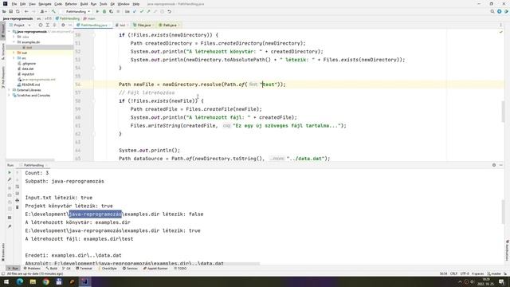Toggle the pin tab icon in Run panel
The image size is (510, 287).
10,226
